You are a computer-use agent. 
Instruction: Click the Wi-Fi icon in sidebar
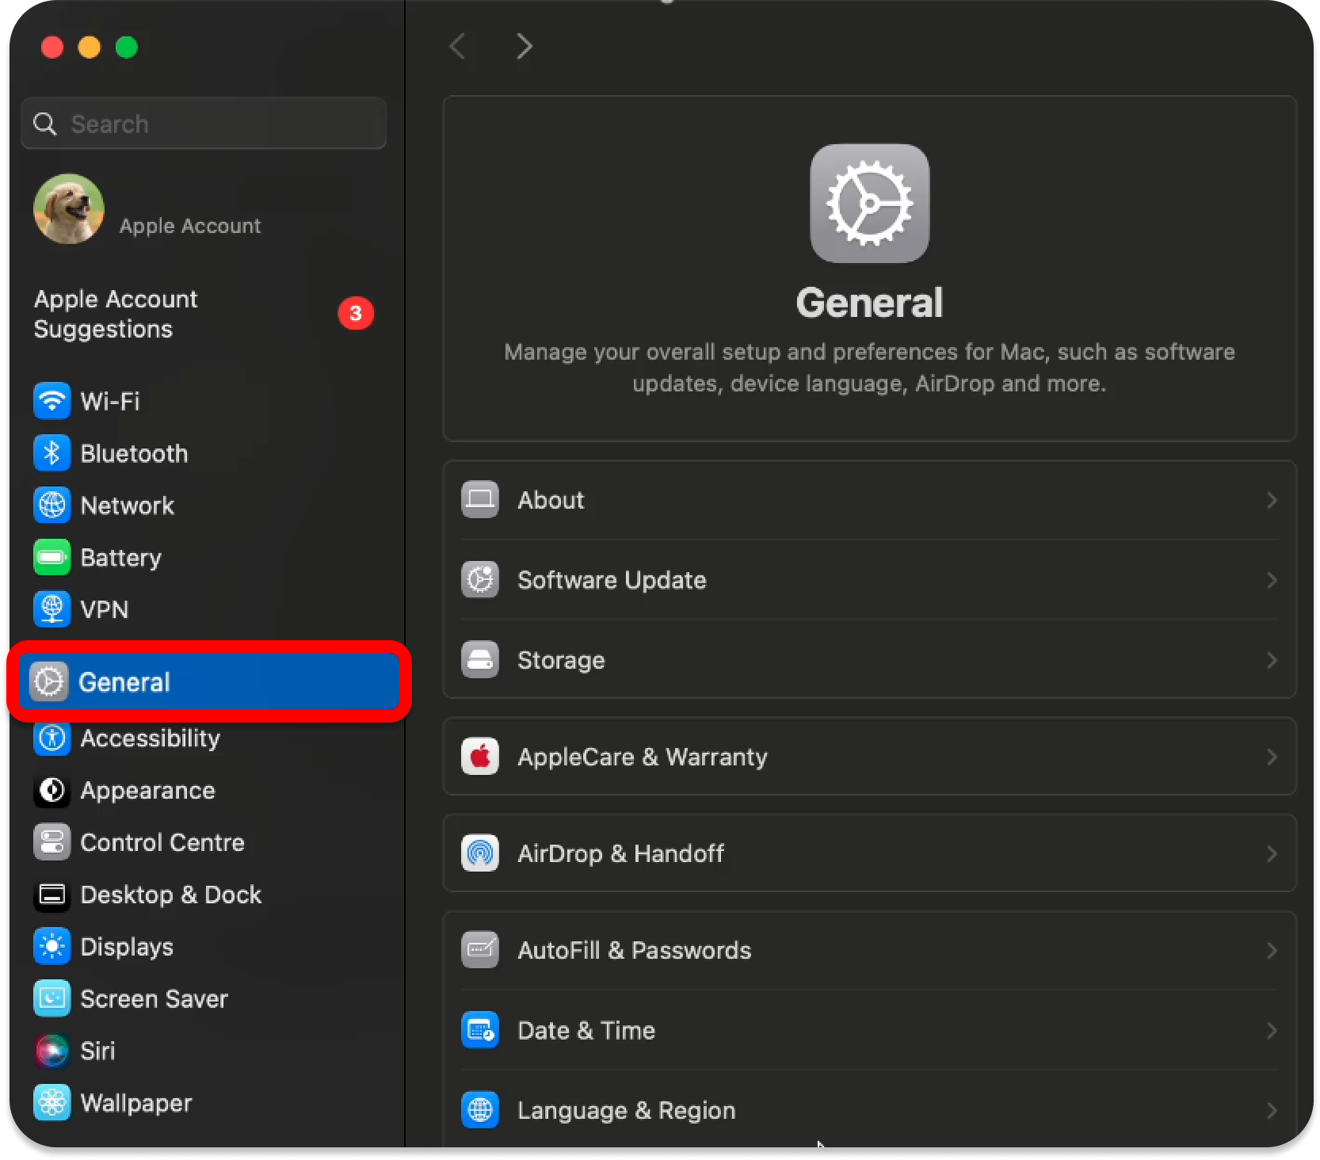[x=52, y=401]
